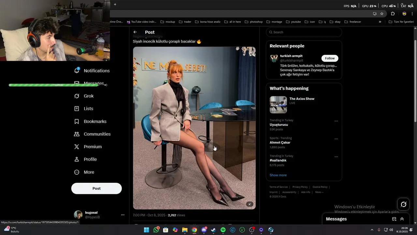Click the floating Grok button
This screenshot has width=417, height=235.
[404, 204]
